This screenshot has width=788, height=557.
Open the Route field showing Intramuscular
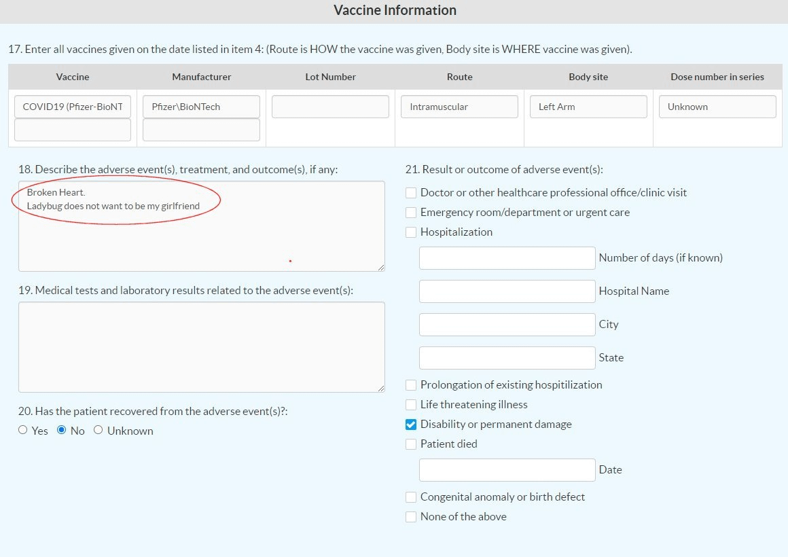pos(459,107)
